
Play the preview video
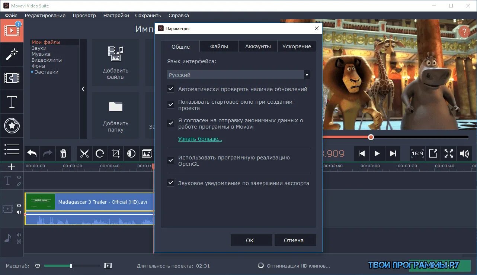[x=377, y=153]
